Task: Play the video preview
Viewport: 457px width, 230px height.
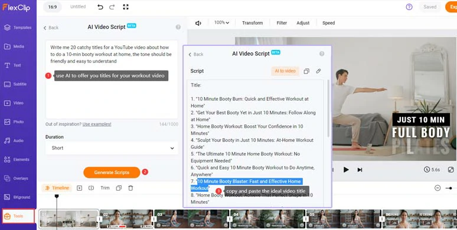Action: (346, 170)
